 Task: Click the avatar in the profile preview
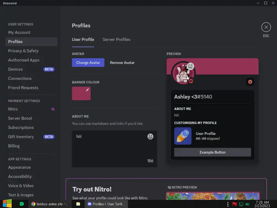point(183,73)
